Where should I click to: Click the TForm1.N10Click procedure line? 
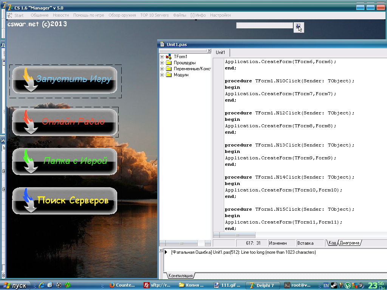(x=289, y=81)
